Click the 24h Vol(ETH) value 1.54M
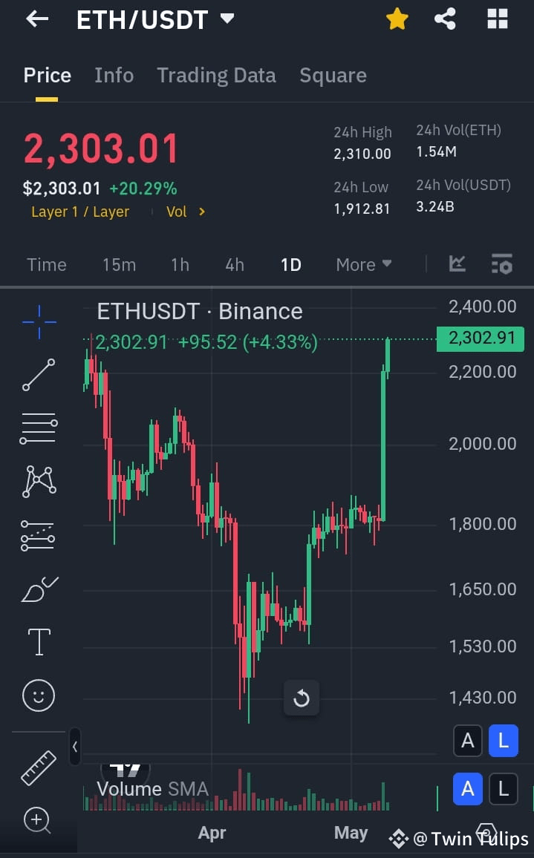Viewport: 534px width, 858px height. (x=437, y=151)
